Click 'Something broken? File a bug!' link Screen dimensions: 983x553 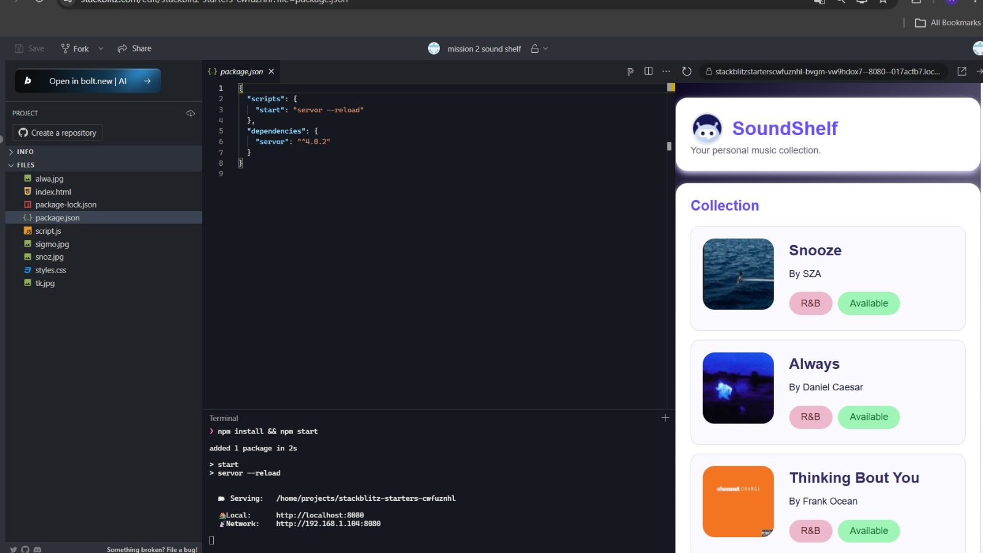(152, 549)
